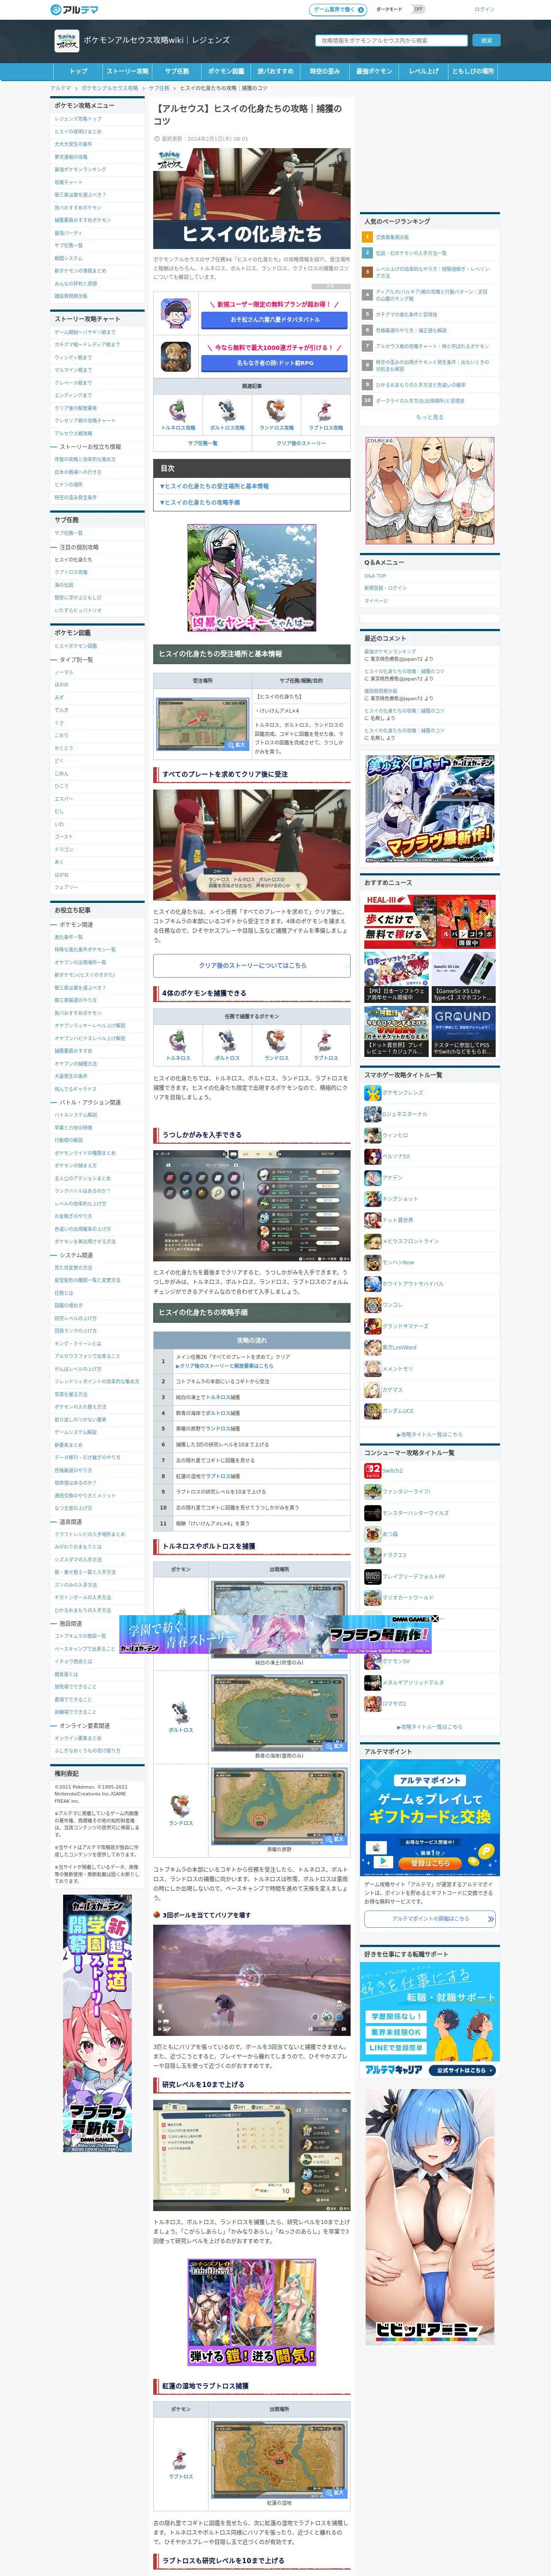Open ホワイトアウトサバイバル game icon
This screenshot has width=551, height=2576.
point(372,1284)
